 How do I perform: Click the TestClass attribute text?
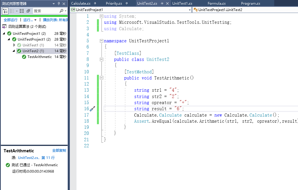[x=128, y=53]
